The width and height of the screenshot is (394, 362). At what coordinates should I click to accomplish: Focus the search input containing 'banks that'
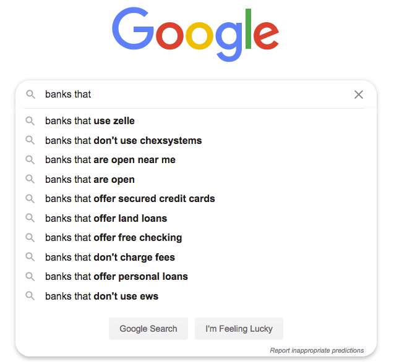(196, 95)
